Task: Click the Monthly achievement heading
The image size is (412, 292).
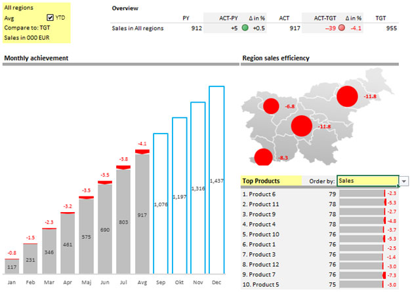Action: (36, 58)
